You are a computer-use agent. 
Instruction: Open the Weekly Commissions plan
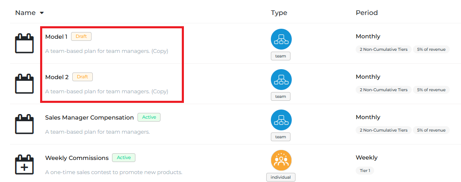[x=76, y=158]
